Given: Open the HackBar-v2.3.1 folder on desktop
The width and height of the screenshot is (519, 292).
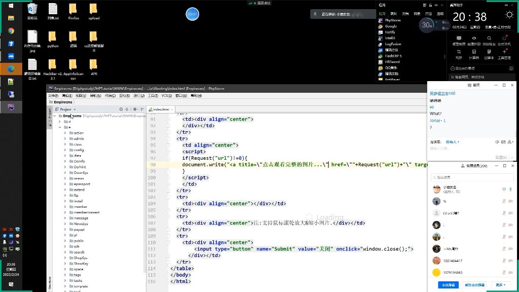Looking at the screenshot, I should coord(53,69).
